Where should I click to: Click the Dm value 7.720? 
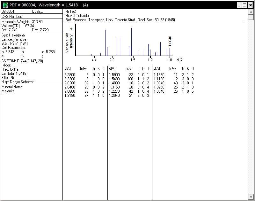(x=44, y=30)
